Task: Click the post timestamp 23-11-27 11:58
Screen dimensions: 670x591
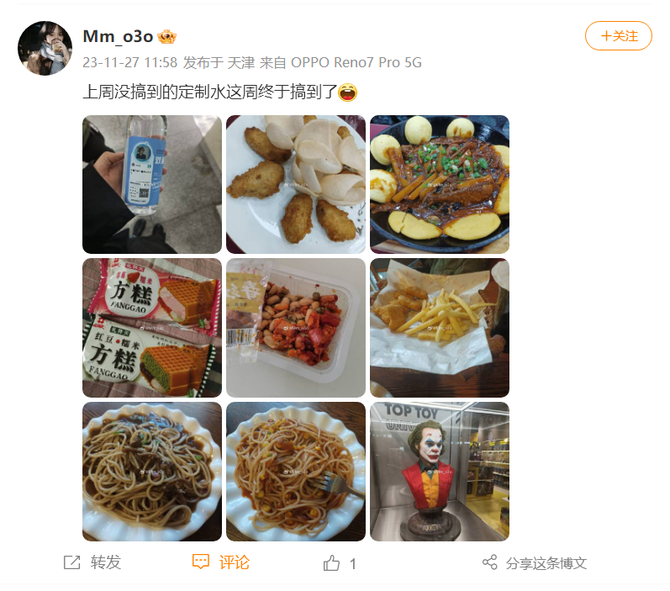Action: click(x=130, y=62)
